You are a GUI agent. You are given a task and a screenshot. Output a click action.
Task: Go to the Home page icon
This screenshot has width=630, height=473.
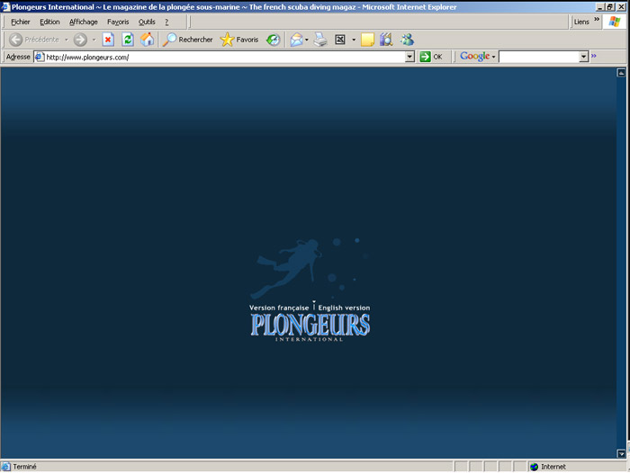(x=147, y=40)
